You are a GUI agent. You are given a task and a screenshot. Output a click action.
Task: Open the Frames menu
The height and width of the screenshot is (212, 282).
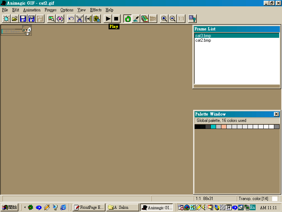coord(50,10)
